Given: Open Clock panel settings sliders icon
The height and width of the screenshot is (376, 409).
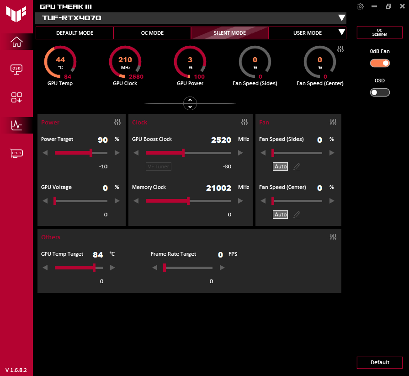Looking at the screenshot, I should click(x=244, y=122).
